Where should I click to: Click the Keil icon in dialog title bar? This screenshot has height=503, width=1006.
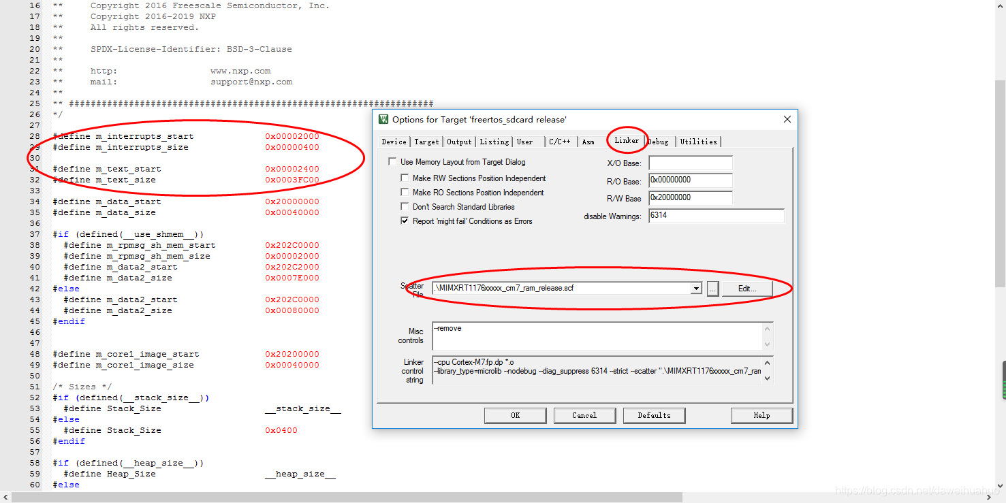[x=384, y=119]
